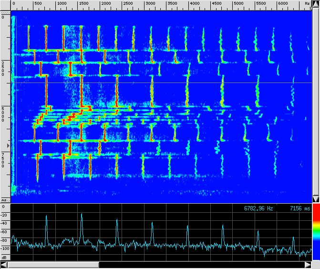Click the 5000 mark on time ruler
This screenshot has width=320, height=269.
pos(4,114)
